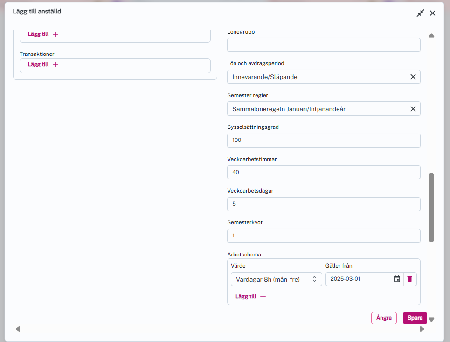Add a new Transaktioner entry via Lägg till
The height and width of the screenshot is (342, 450).
[43, 65]
